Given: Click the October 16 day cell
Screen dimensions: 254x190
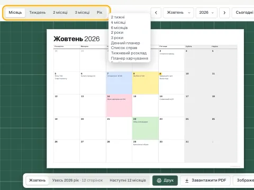Looking at the screenshot, I should coord(171,106).
